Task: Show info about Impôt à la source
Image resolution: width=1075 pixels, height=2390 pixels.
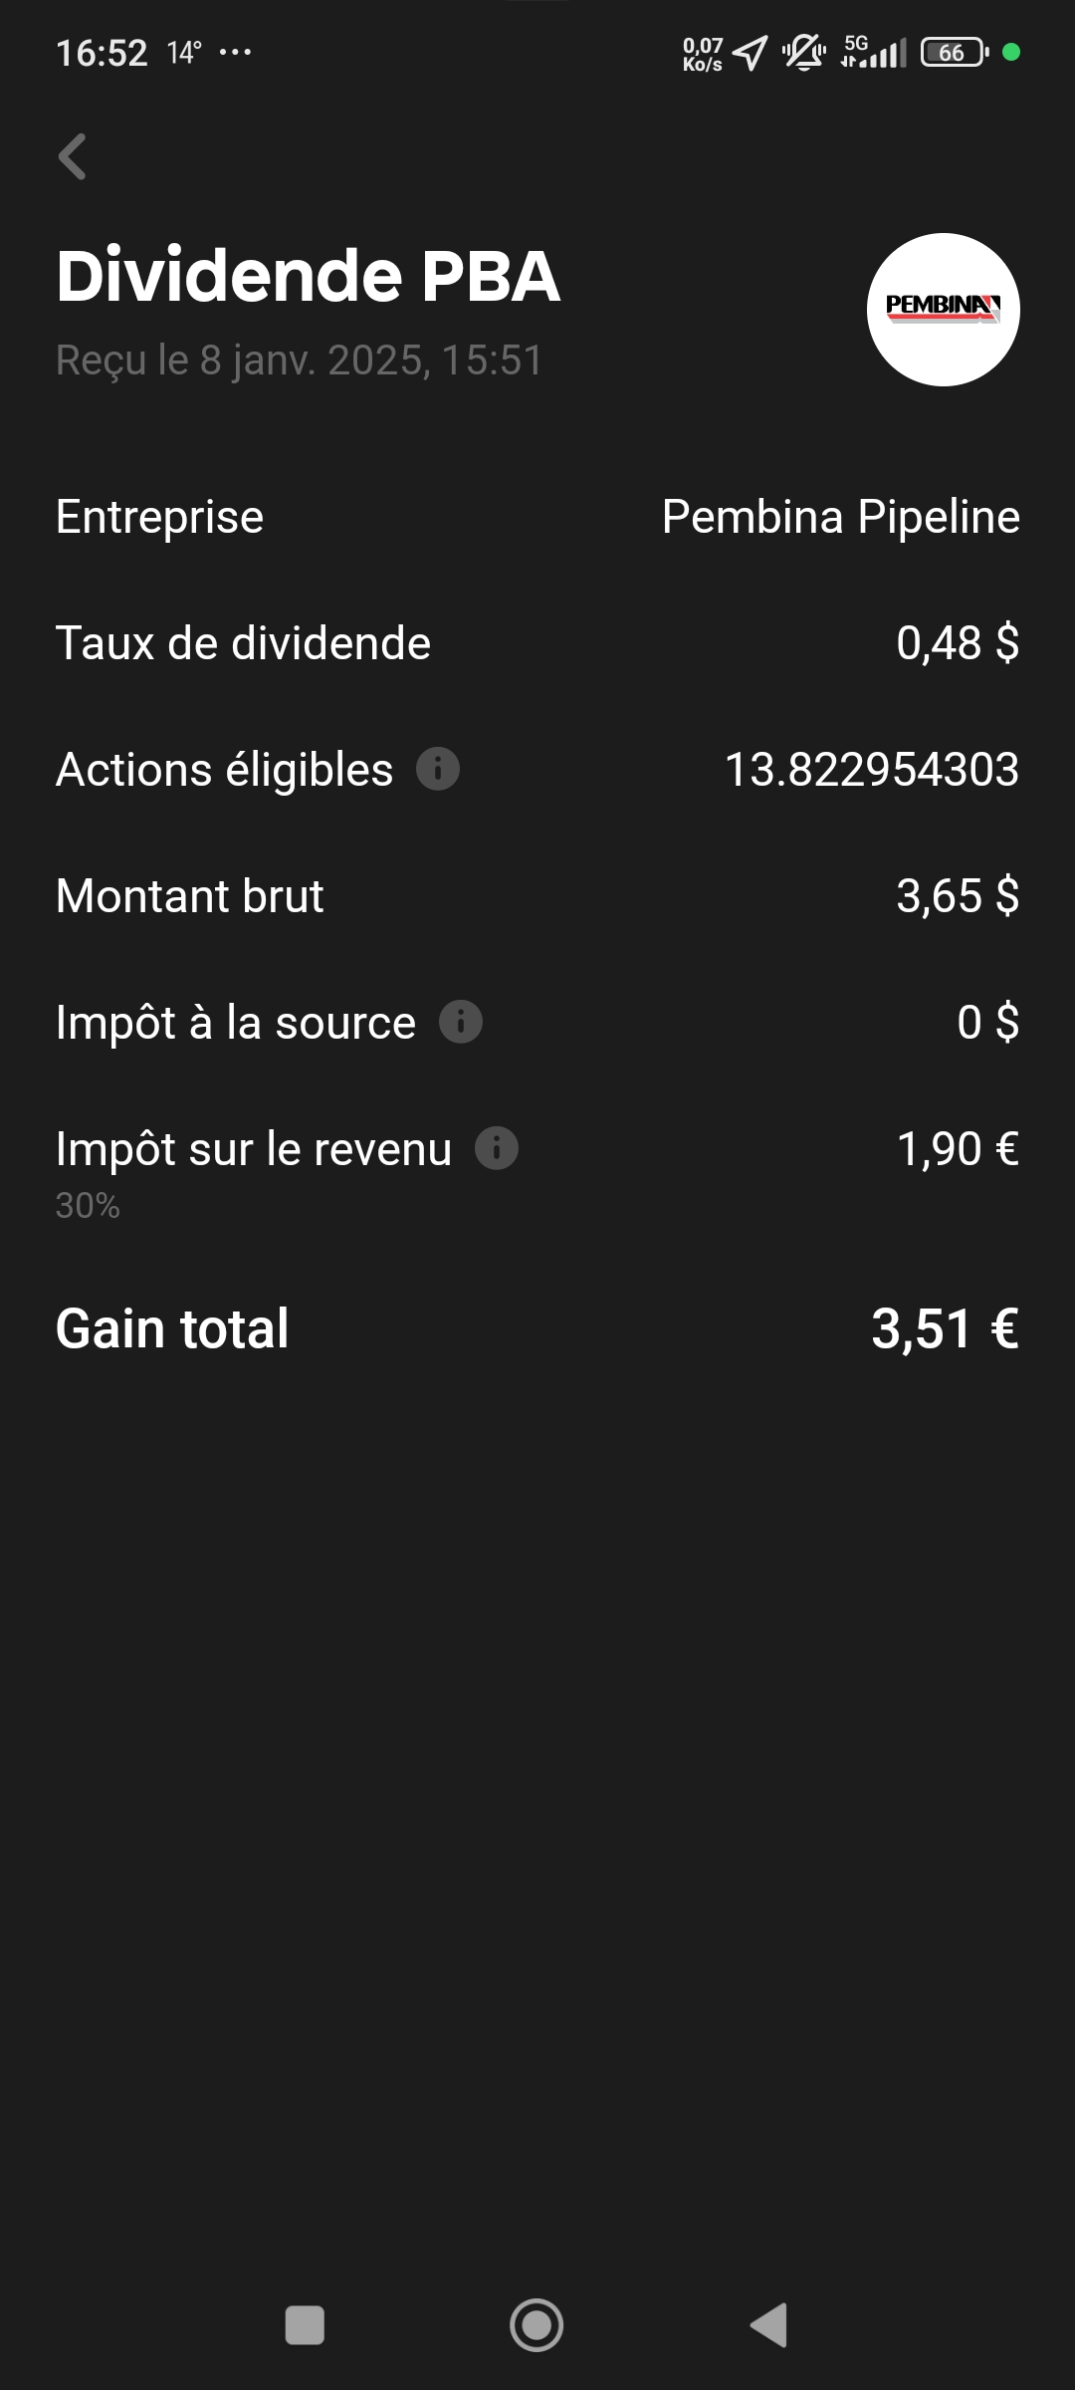Action: tap(461, 1022)
